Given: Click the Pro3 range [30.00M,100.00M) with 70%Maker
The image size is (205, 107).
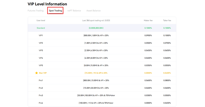Looking at the screenshot, I should tap(96, 95).
